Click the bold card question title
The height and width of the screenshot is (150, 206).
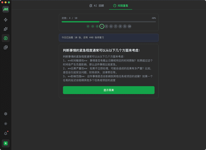pos(101,50)
